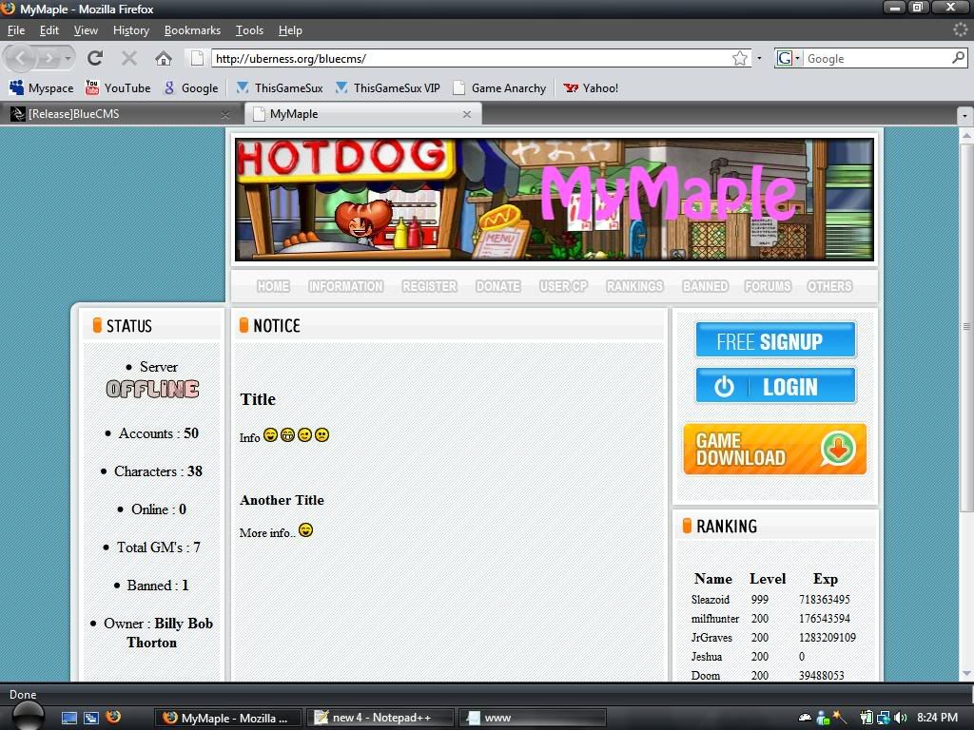Image resolution: width=974 pixels, height=730 pixels.
Task: Click the scrollbar up arrow
Action: (x=966, y=135)
